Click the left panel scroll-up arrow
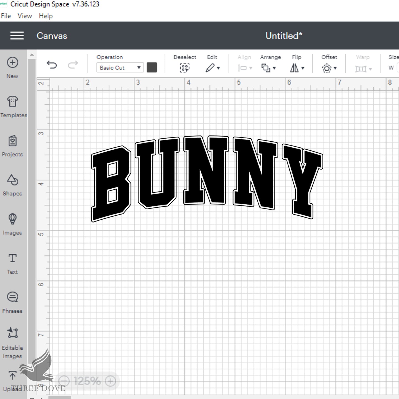399x399 pixels. [32, 55]
